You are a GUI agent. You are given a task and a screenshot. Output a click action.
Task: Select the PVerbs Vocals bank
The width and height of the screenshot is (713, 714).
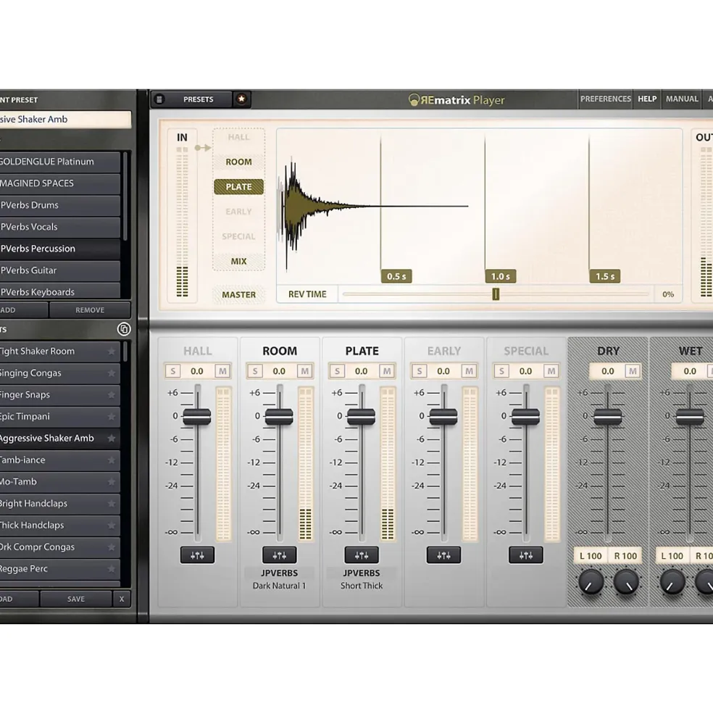click(60, 227)
